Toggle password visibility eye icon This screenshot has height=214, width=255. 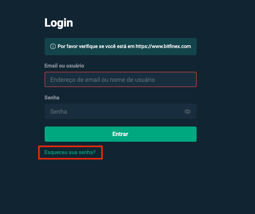point(188,112)
